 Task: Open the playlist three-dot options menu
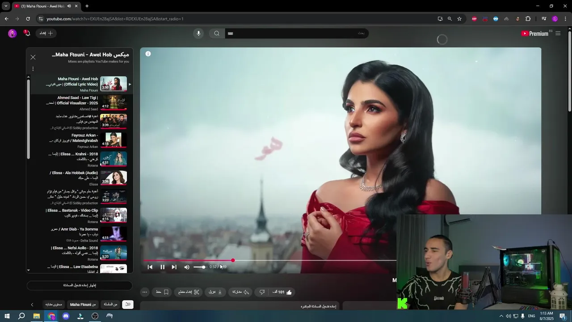(x=33, y=69)
